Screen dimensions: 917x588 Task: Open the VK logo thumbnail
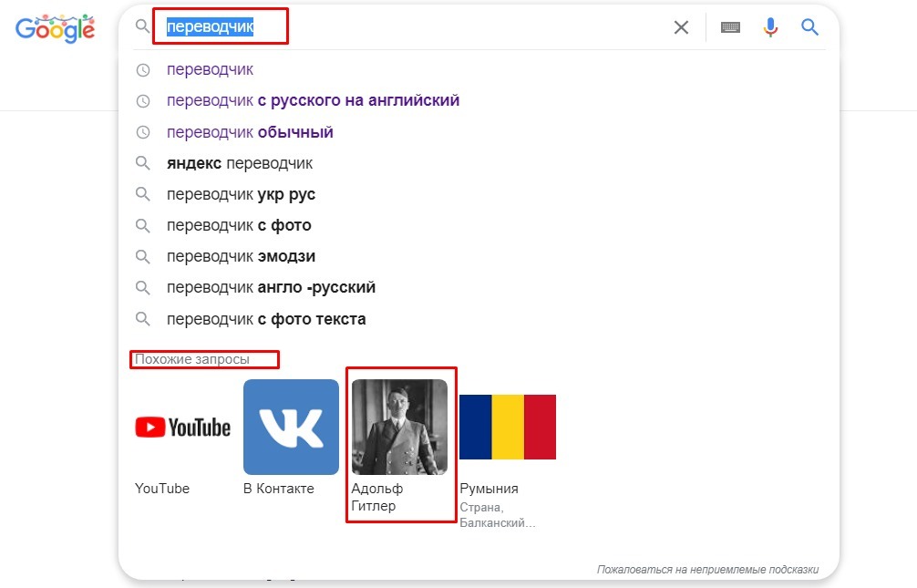coord(291,428)
